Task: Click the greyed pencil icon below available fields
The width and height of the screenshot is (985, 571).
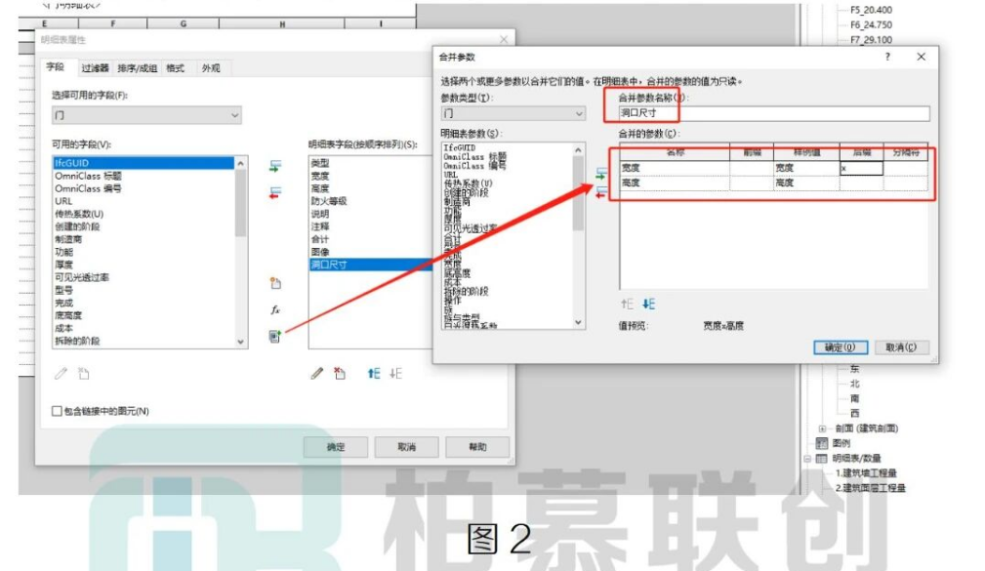Action: click(x=61, y=374)
